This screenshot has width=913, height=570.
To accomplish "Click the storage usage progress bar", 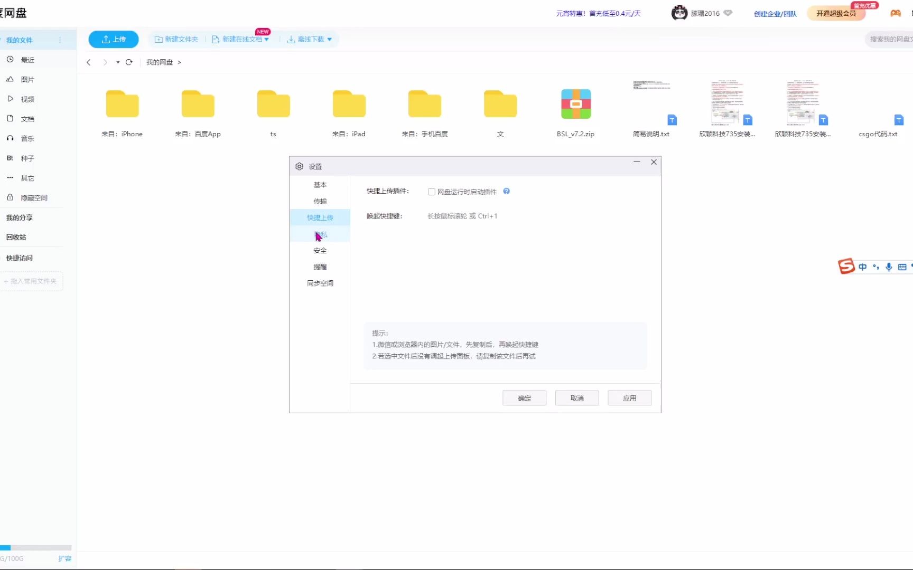I will click(x=35, y=548).
